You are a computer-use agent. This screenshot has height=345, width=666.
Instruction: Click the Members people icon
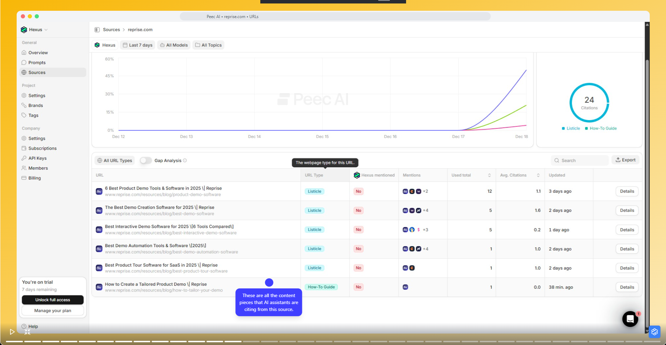click(24, 168)
